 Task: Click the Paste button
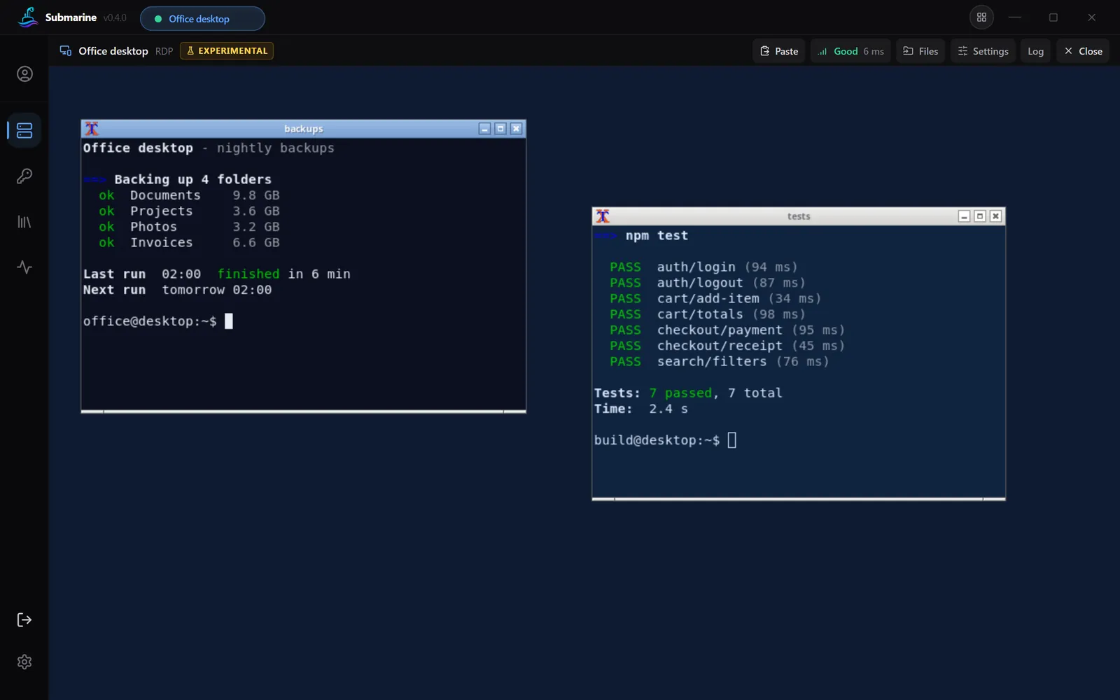tap(779, 51)
